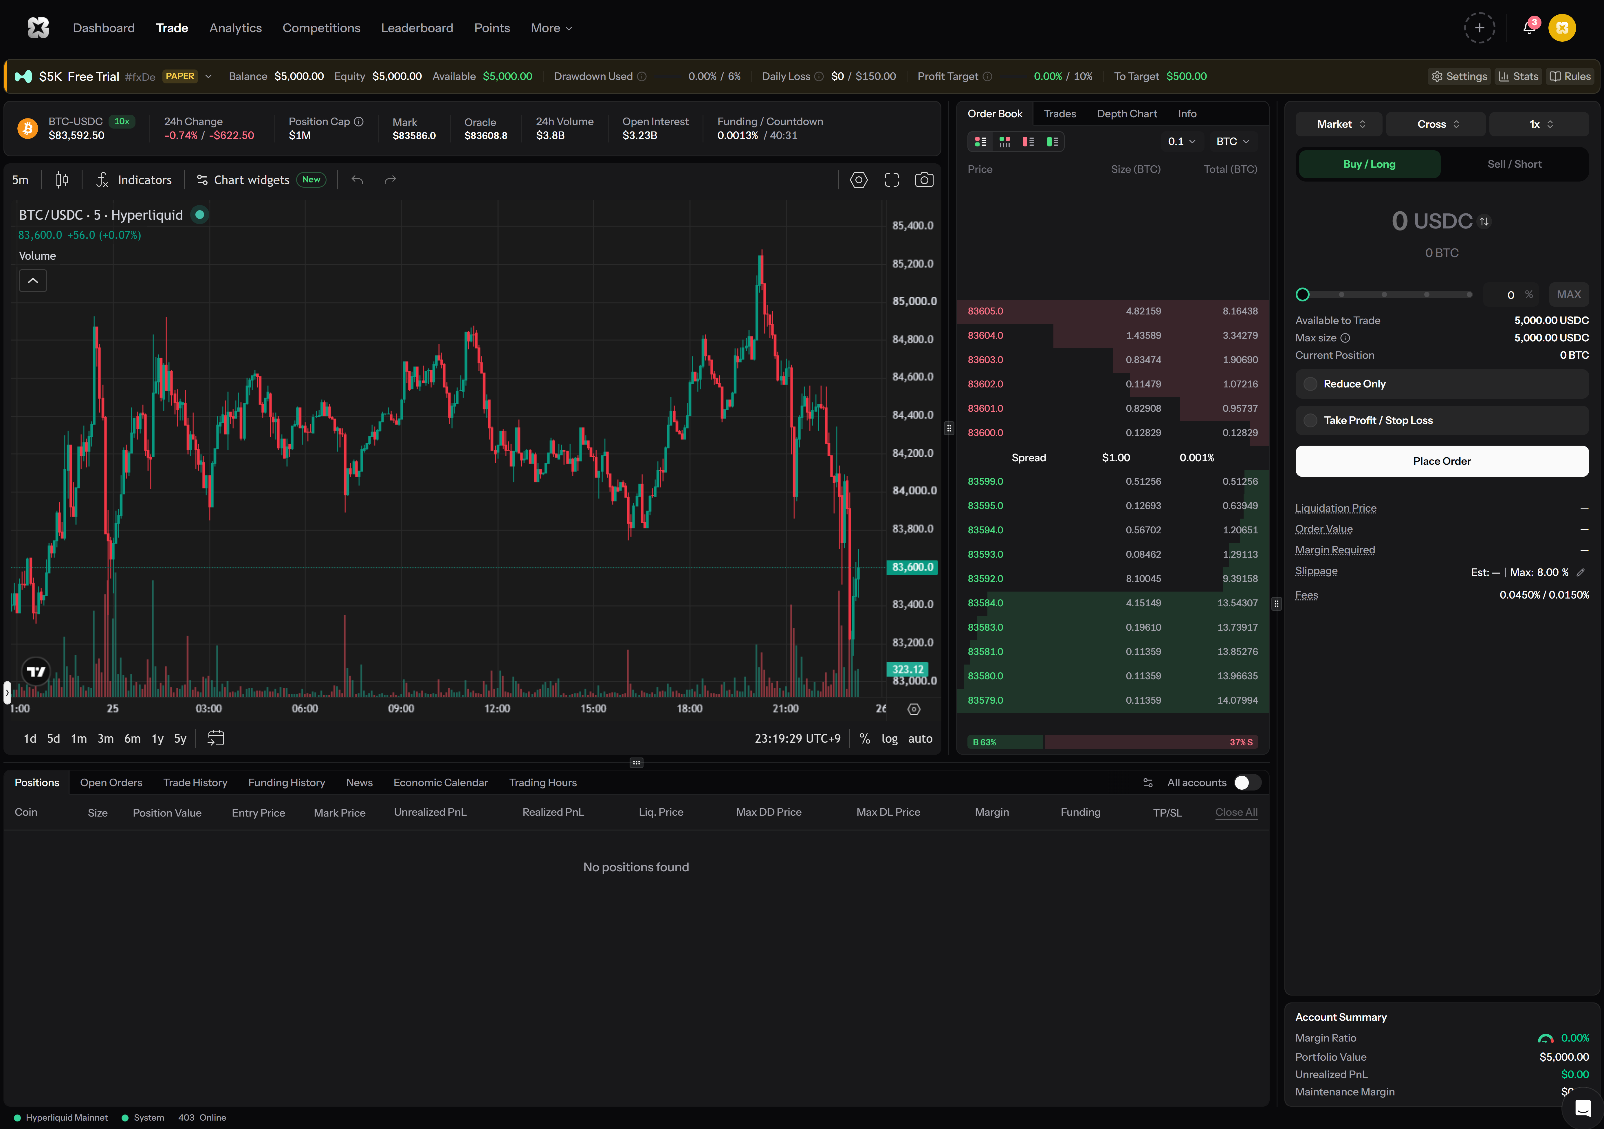The height and width of the screenshot is (1129, 1604).
Task: Open the Cross margin mode dropdown
Action: (1436, 124)
